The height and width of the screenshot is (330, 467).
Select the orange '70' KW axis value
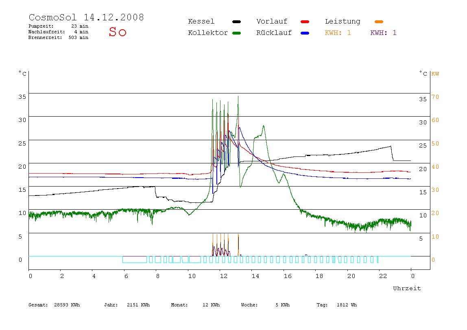pyautogui.click(x=435, y=97)
